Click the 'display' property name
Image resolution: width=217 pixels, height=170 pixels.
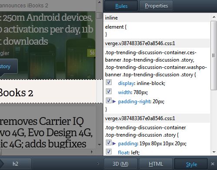[126, 83]
